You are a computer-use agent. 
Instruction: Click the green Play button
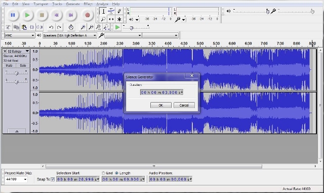pos(27,15)
